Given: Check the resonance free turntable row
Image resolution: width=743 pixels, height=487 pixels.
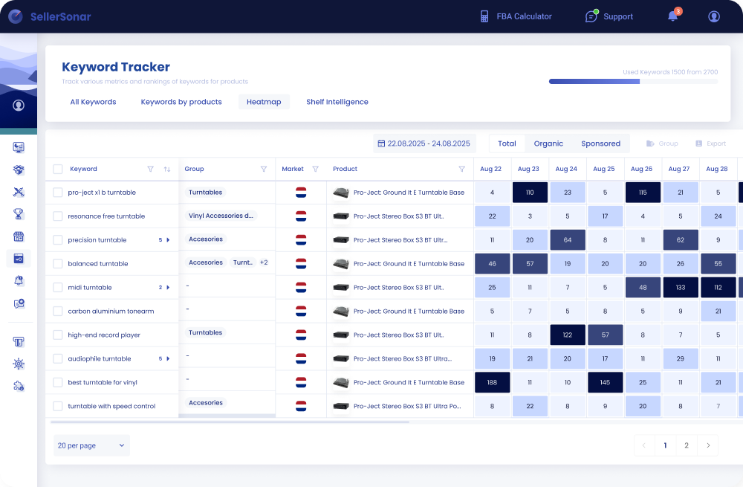Looking at the screenshot, I should click(58, 216).
